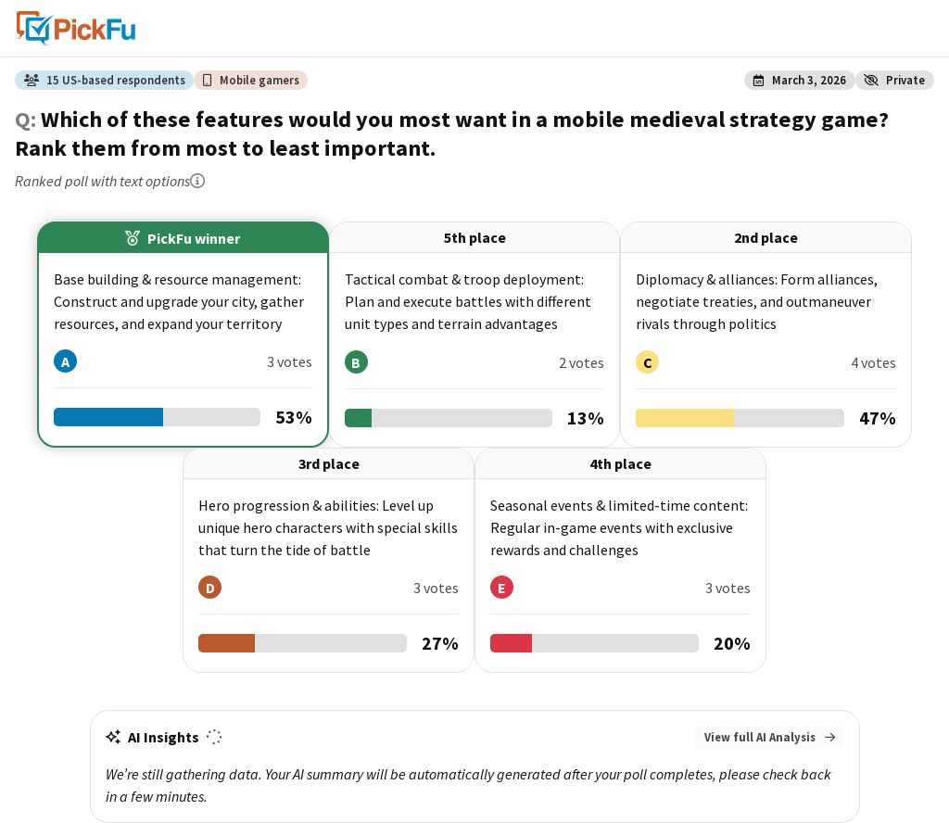Click the AI Insights sparkle icon
Image resolution: width=949 pixels, height=823 pixels.
(113, 737)
